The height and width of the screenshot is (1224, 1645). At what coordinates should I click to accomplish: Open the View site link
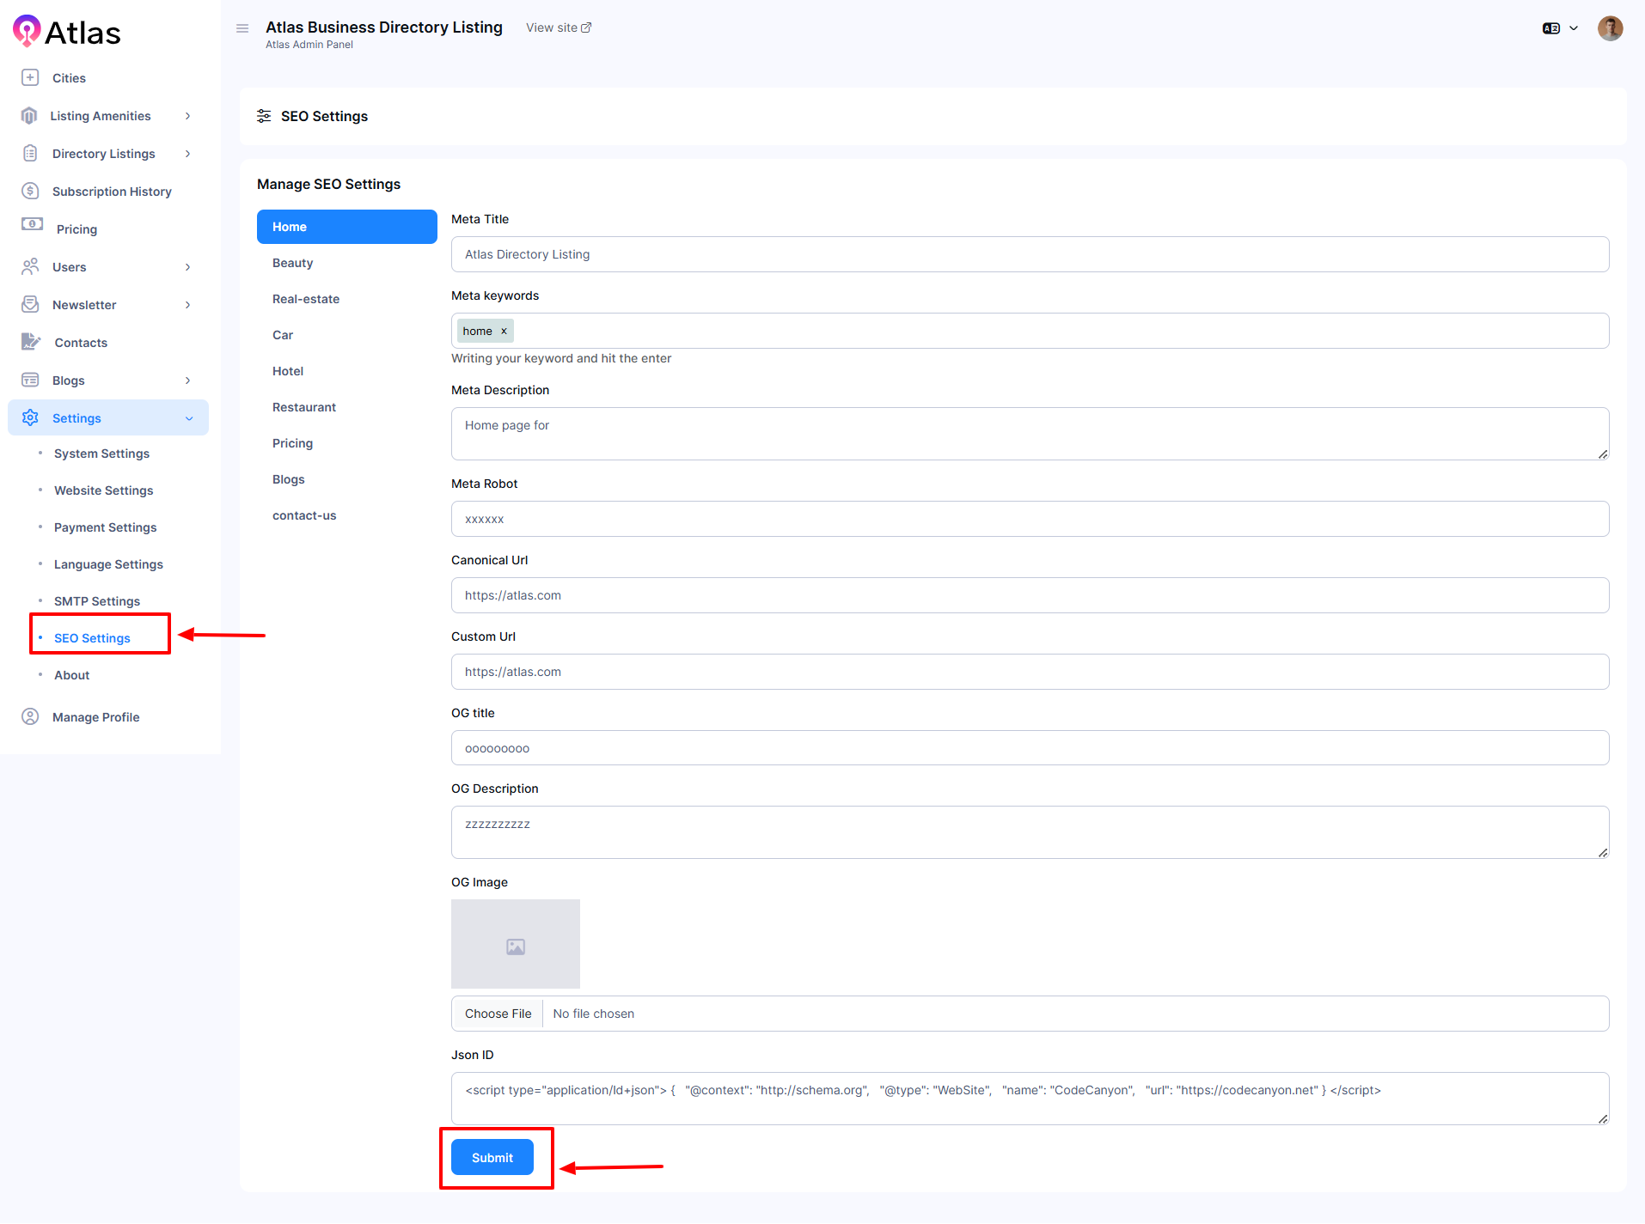pos(559,27)
